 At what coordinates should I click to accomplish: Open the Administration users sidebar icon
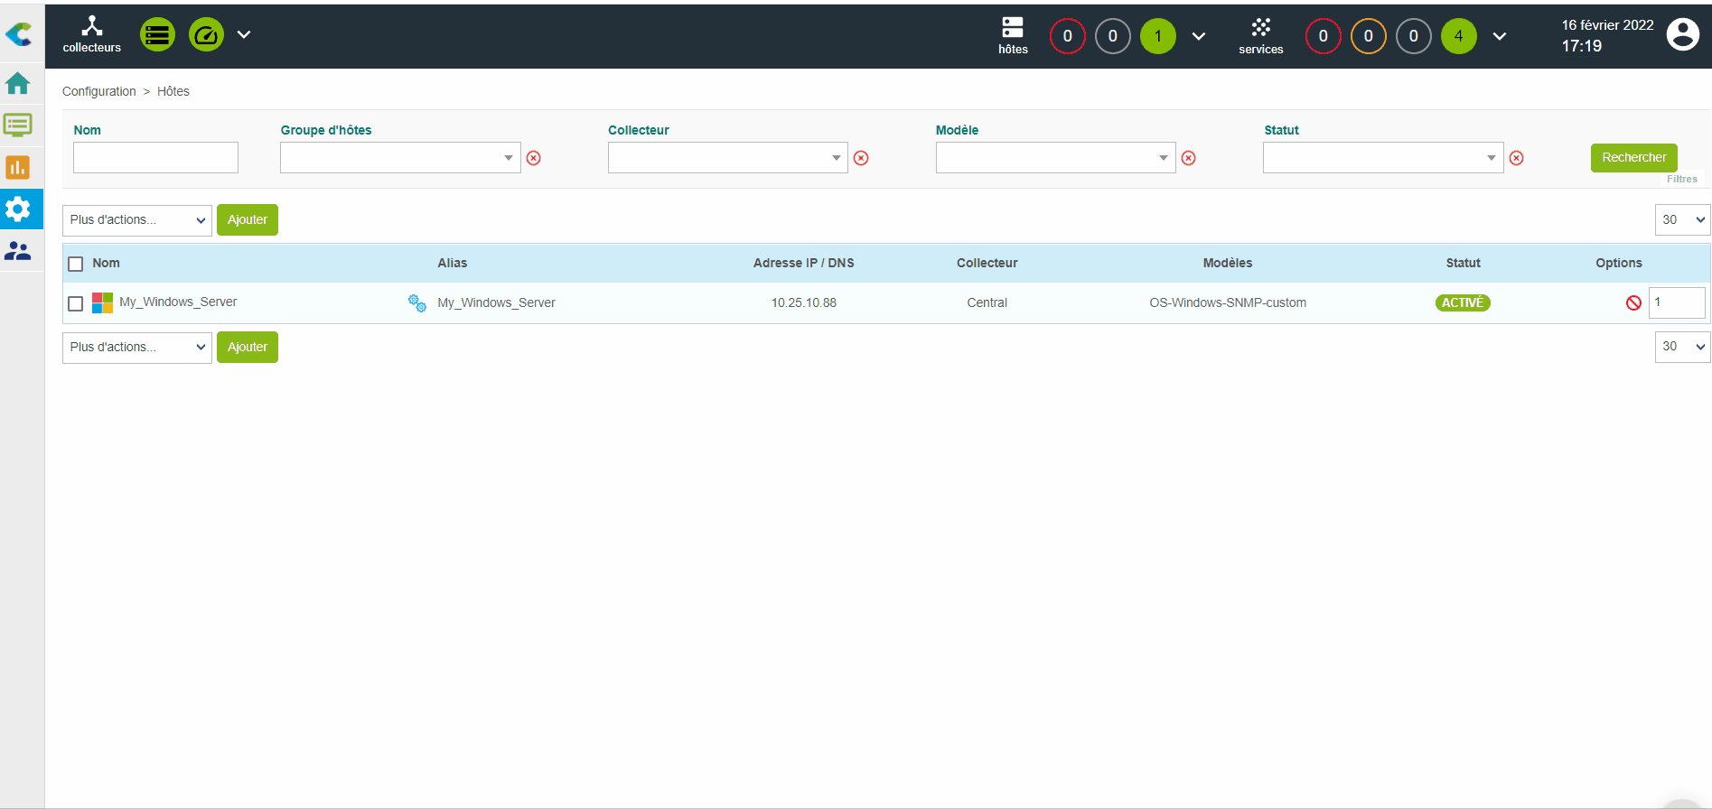point(18,251)
